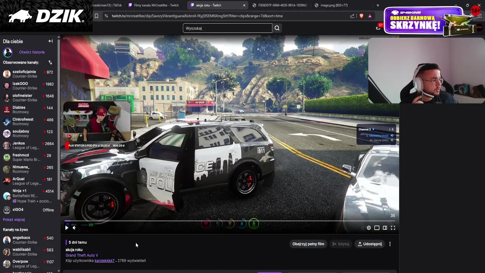This screenshot has height=273, width=485.
Task: Open Brave Shields lion icon
Action: 361,16
